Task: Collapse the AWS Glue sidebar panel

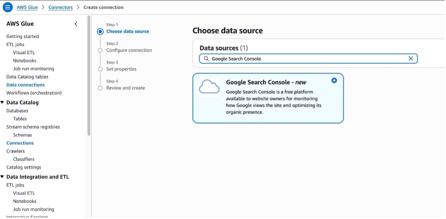Action: coord(76,24)
